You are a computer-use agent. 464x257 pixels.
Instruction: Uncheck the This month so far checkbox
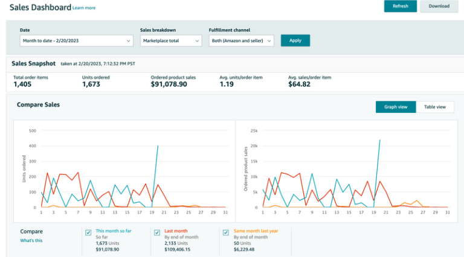(x=89, y=232)
